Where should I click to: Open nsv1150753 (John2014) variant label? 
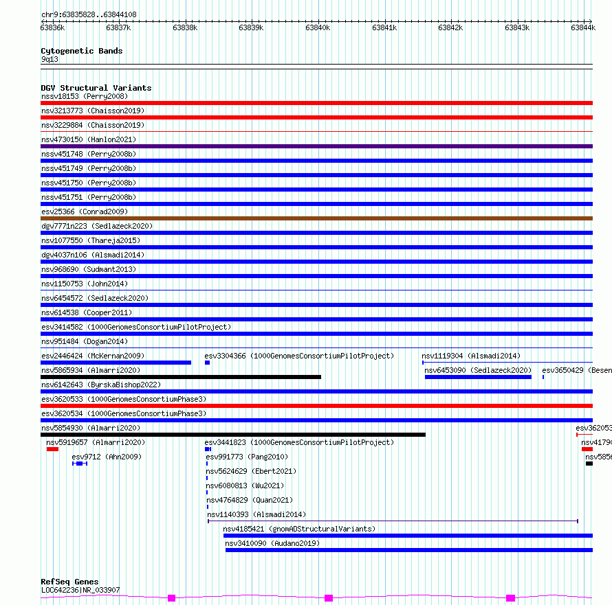point(85,284)
